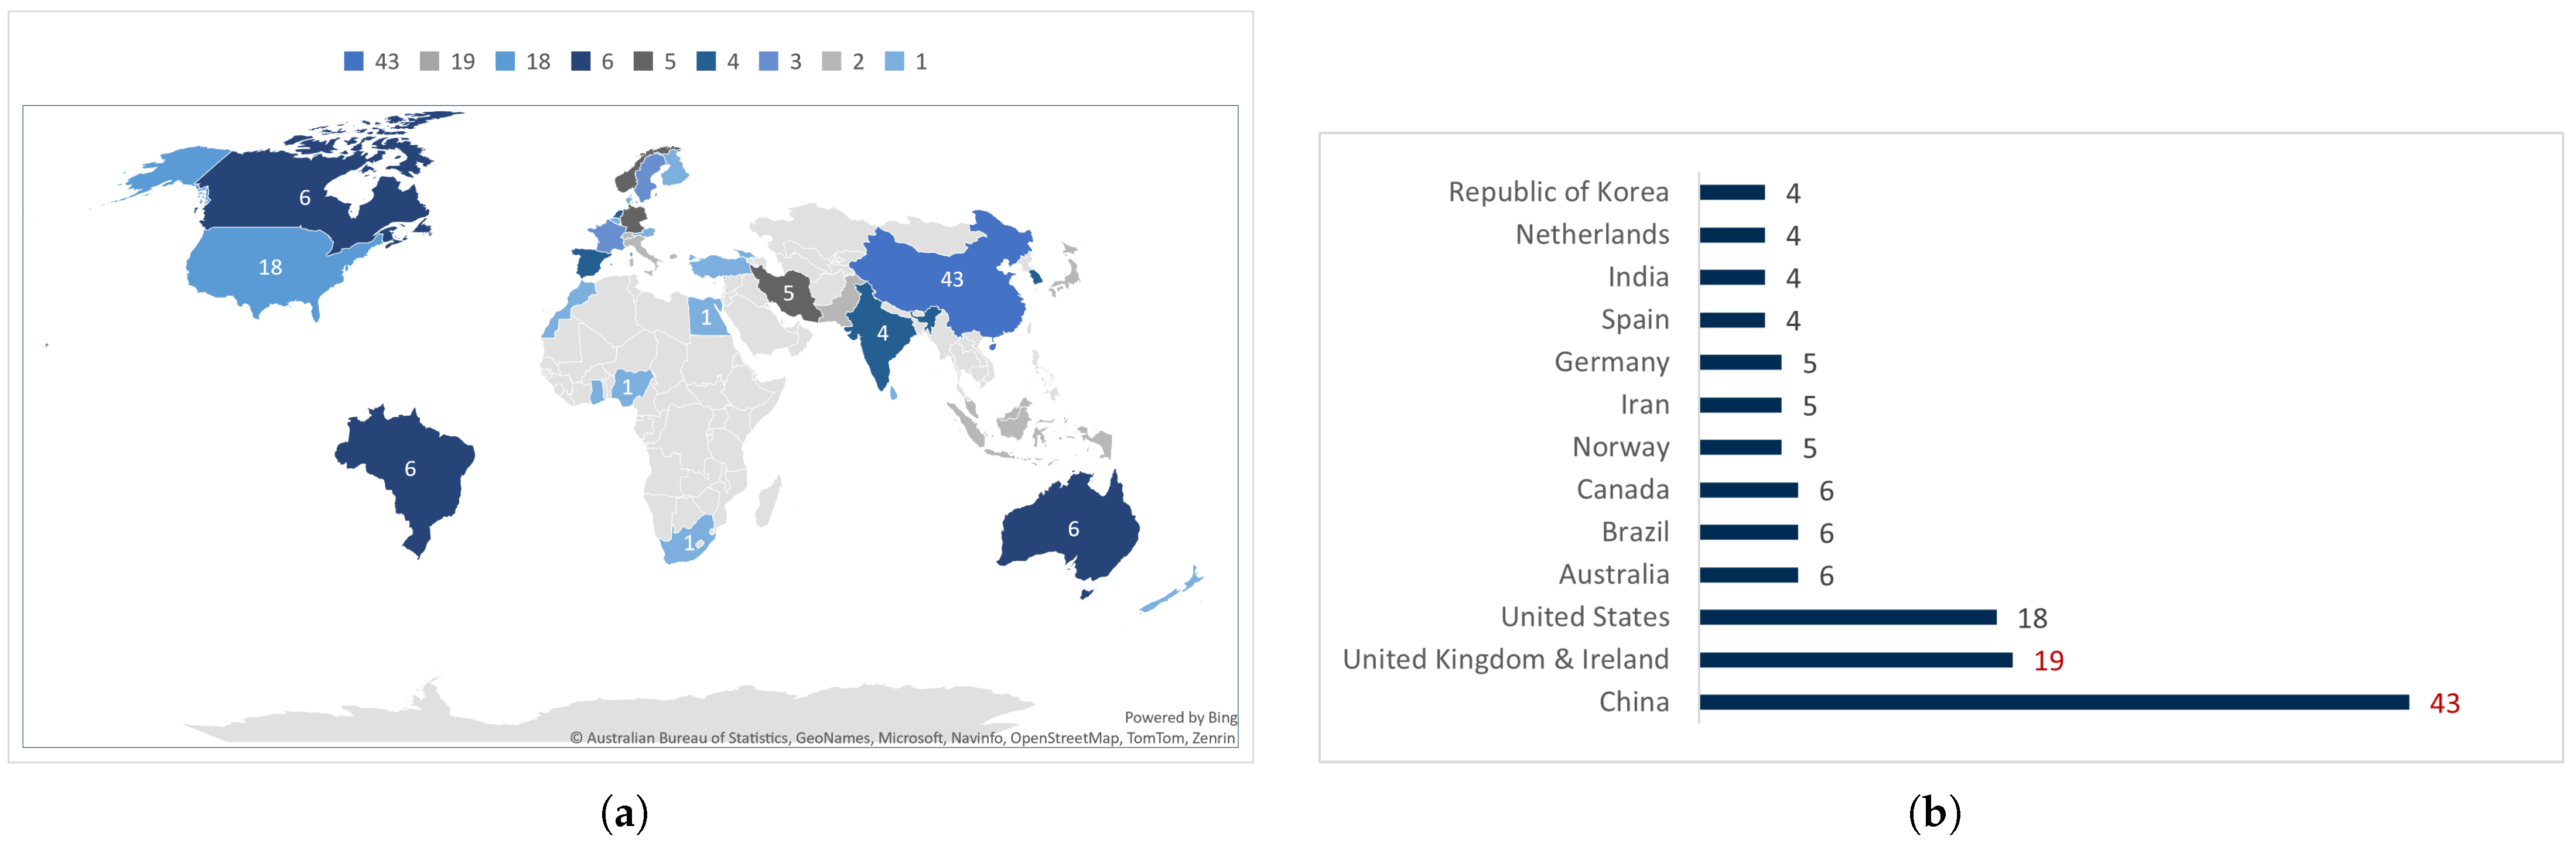Select the legend swatch labeled 18
This screenshot has height=843, width=2576.
pos(505,62)
